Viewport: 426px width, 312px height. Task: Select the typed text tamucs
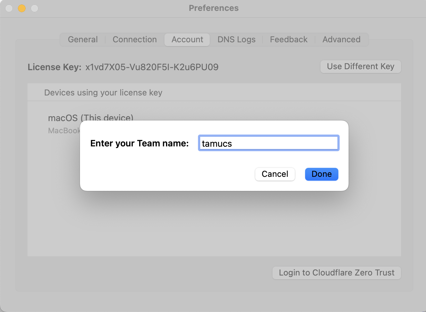pyautogui.click(x=217, y=143)
